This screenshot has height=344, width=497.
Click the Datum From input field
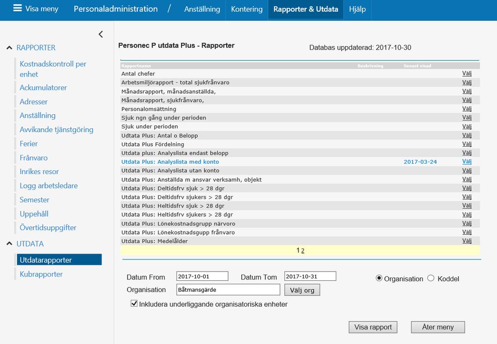(x=202, y=276)
